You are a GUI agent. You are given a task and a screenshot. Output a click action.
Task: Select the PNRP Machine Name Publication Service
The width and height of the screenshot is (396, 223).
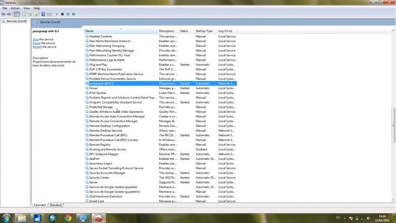pos(116,74)
